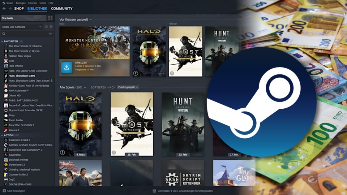The image size is (347, 195).
Task: Click the Skyrim Script Extender gear icon
Action: (x=6, y=110)
